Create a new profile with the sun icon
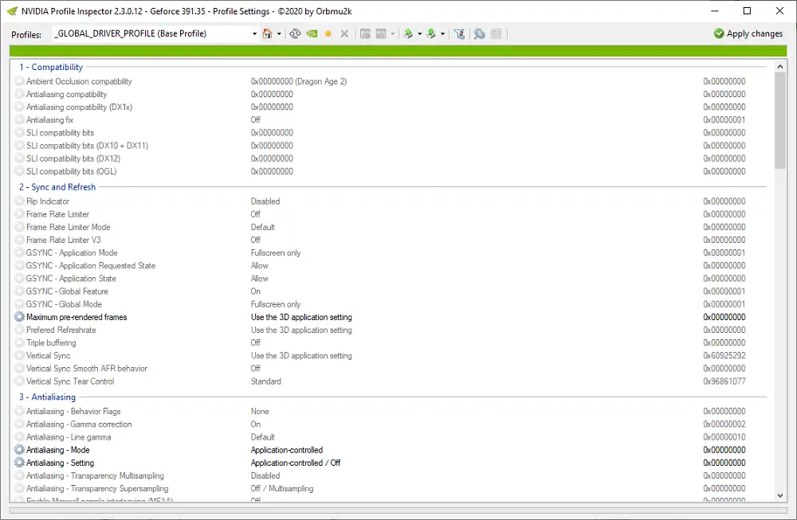Image resolution: width=797 pixels, height=520 pixels. [x=328, y=33]
